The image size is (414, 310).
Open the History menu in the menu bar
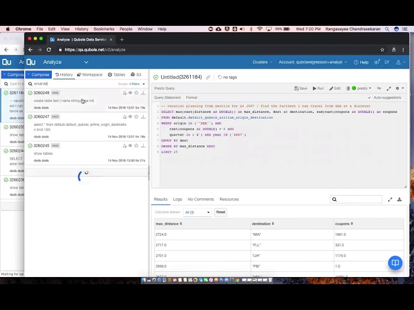tap(82, 29)
